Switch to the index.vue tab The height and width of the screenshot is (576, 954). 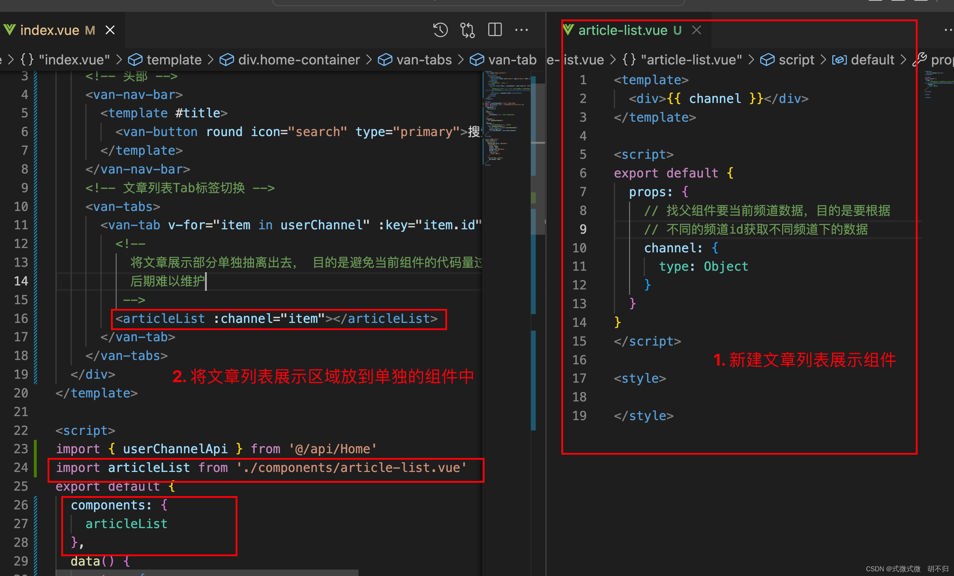(x=50, y=30)
